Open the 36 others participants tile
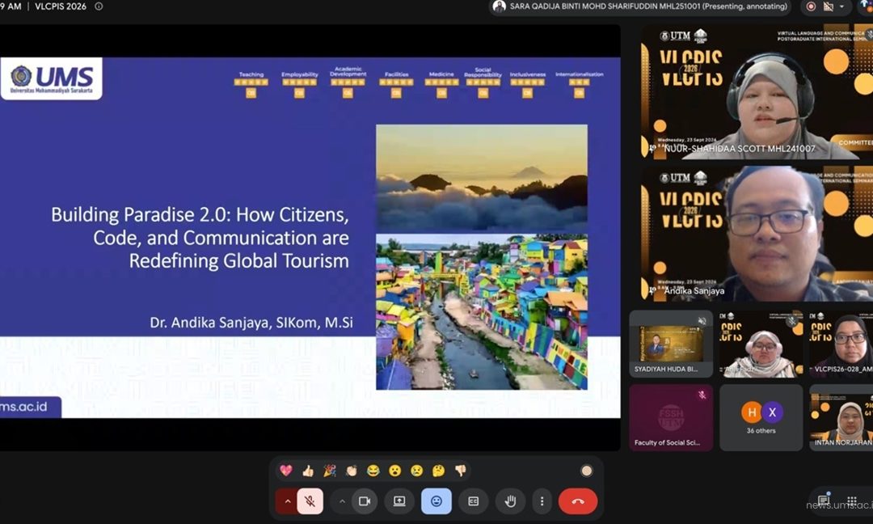Screen dimensions: 873x524 (761, 417)
